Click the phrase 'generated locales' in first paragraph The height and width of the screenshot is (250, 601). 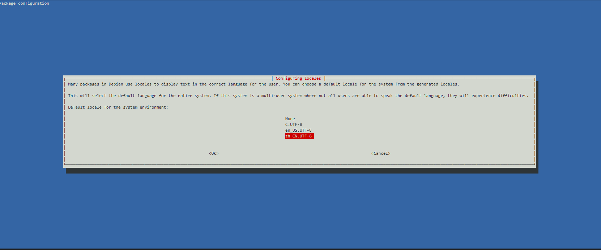click(437, 84)
